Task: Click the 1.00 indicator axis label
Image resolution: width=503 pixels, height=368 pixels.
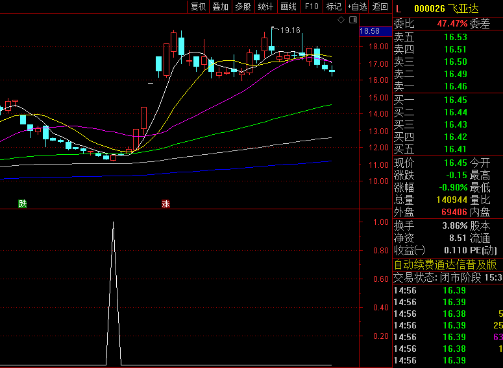Action: 381,222
